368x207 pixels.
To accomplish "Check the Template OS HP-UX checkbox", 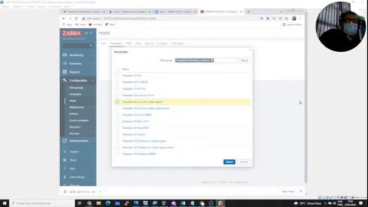I will [117, 89].
